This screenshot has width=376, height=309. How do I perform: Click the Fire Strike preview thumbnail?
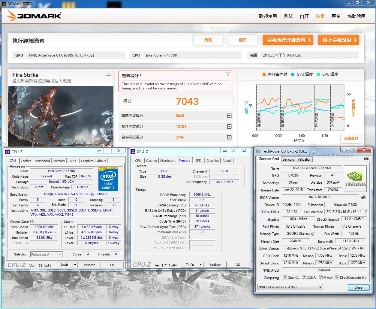(61, 116)
